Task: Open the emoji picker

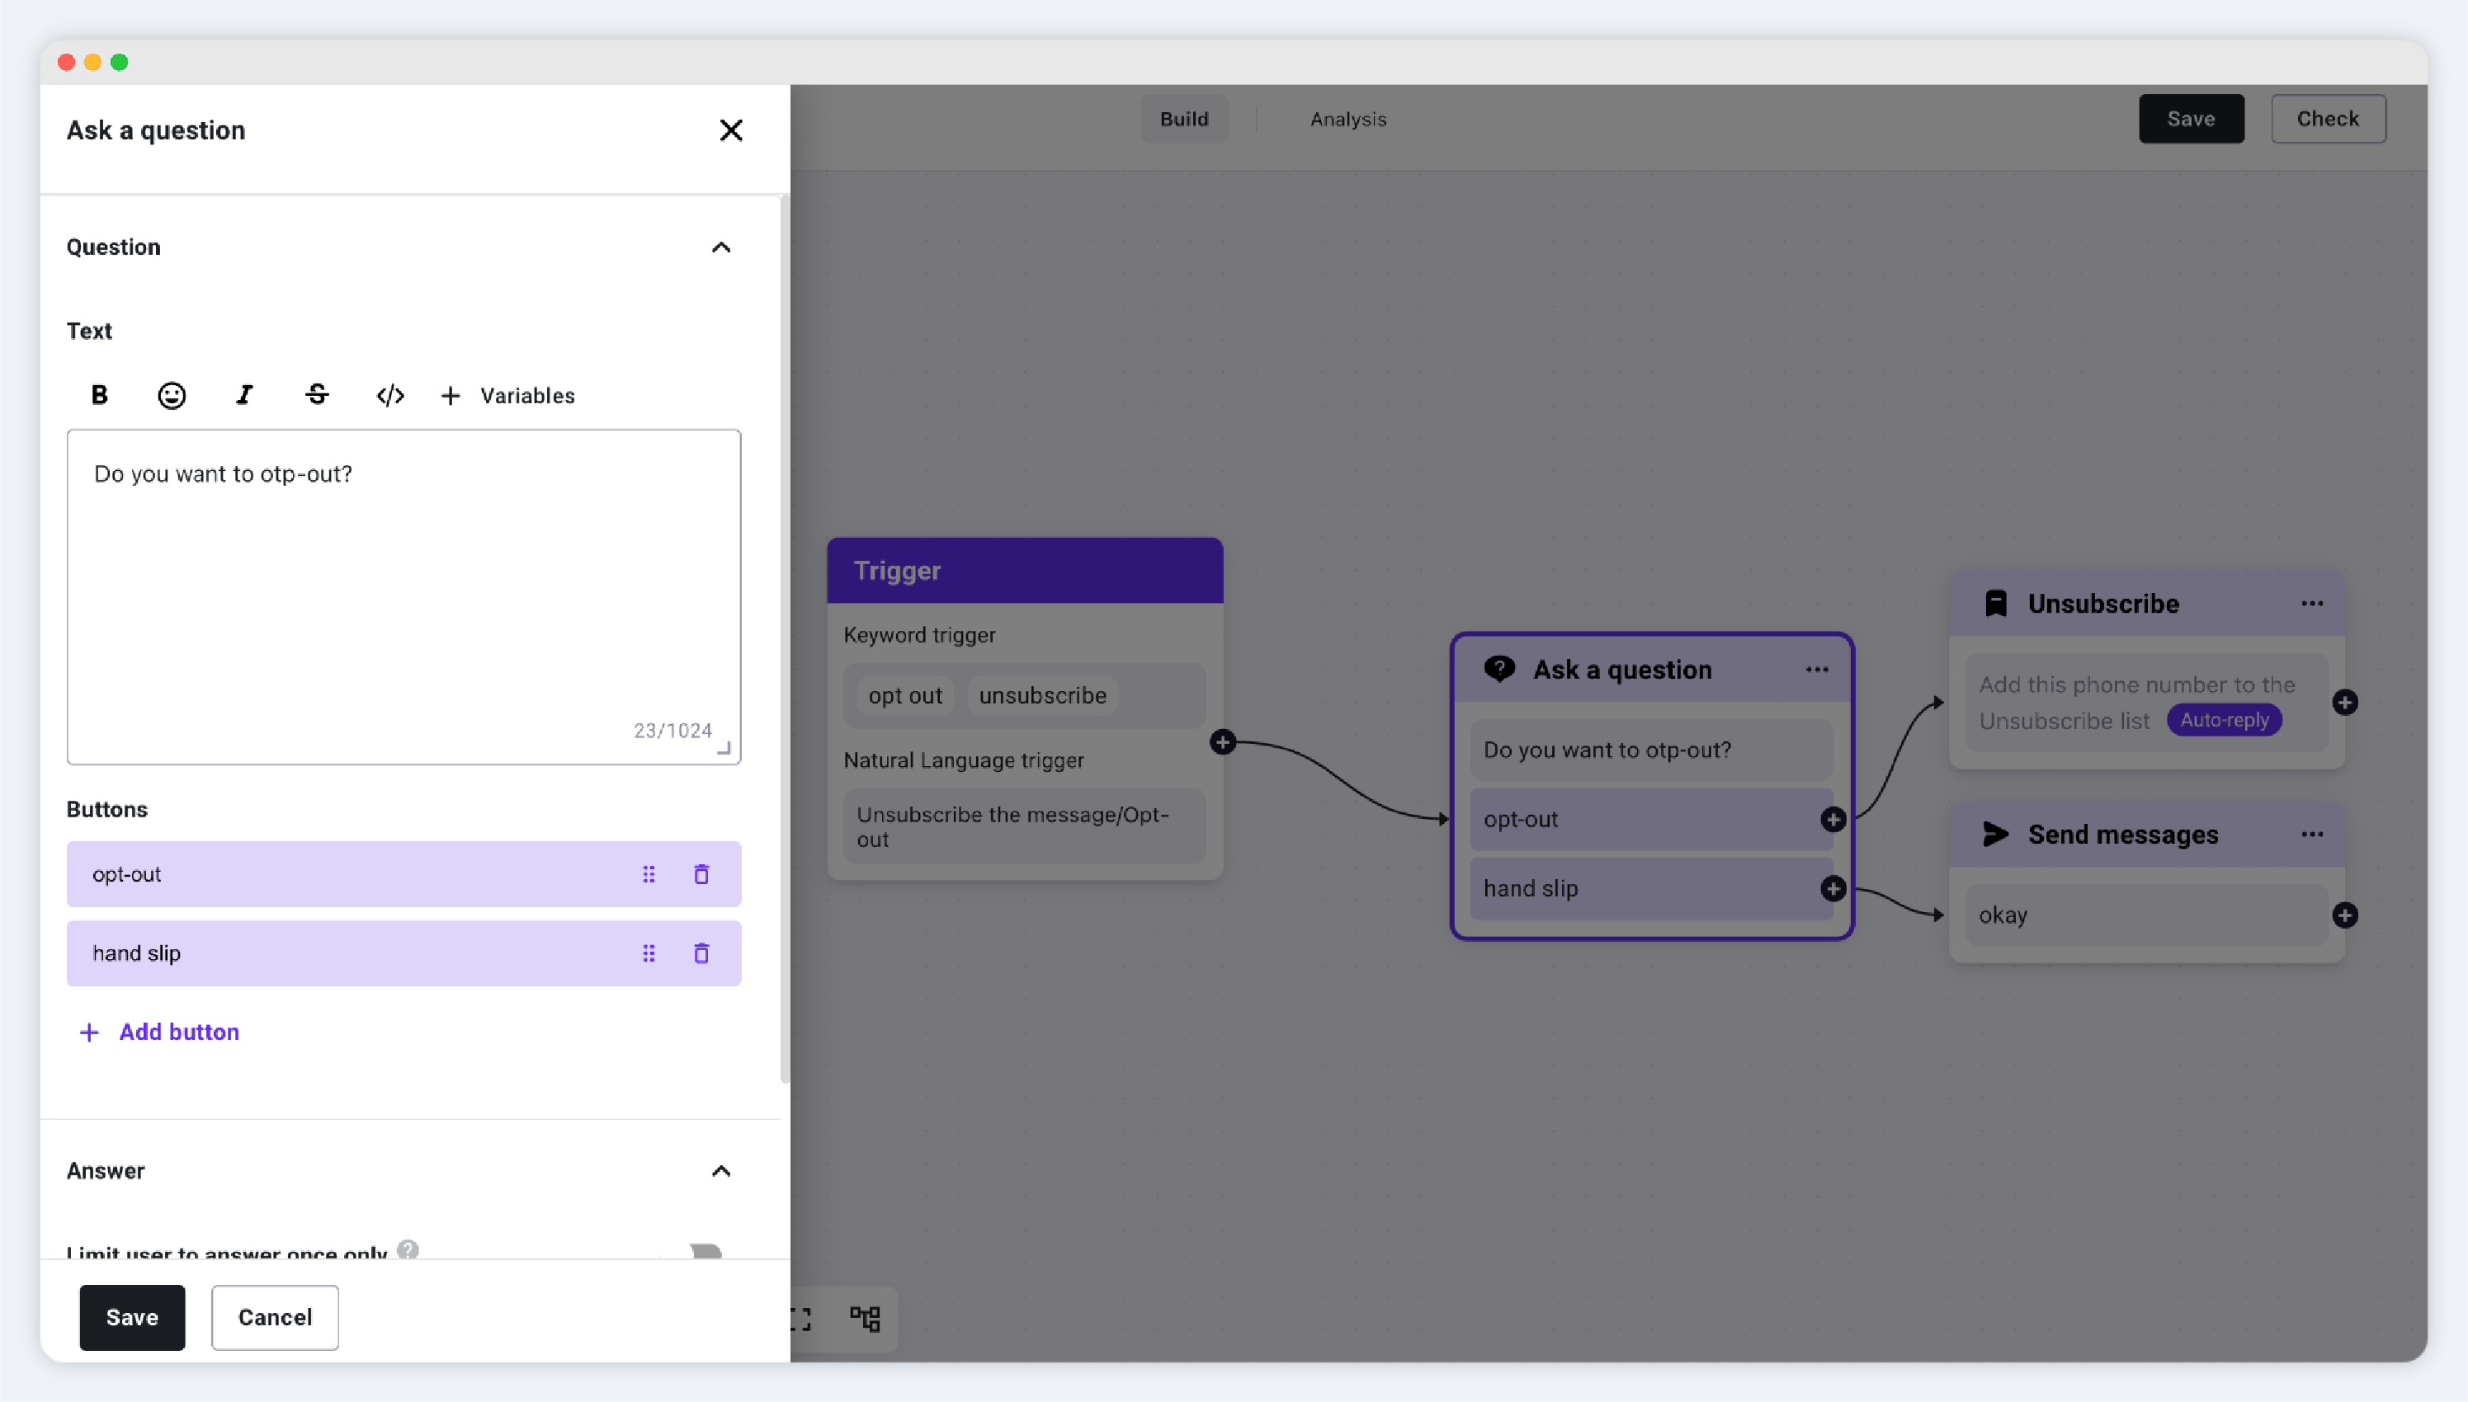Action: tap(172, 395)
